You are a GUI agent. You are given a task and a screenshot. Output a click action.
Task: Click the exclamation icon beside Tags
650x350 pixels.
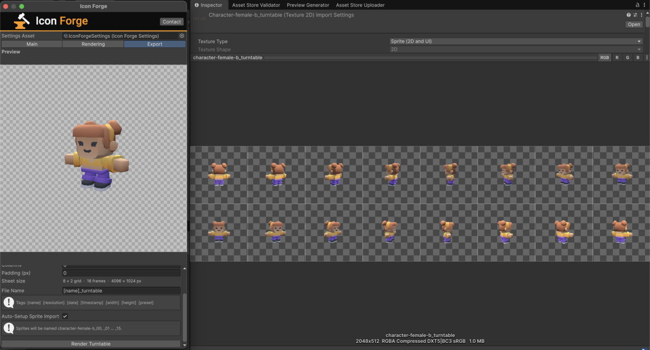(x=9, y=302)
